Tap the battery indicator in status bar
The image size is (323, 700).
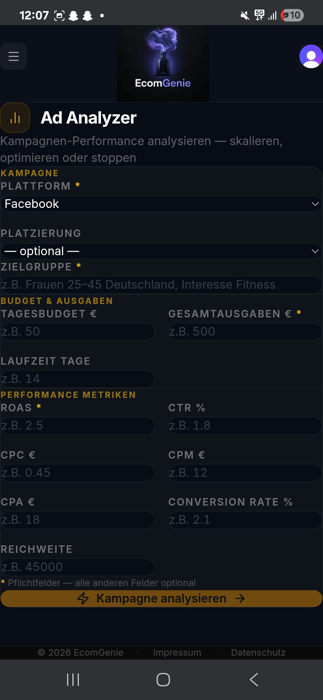click(x=292, y=15)
